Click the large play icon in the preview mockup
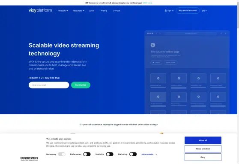Image resolution: width=239 pixels, height=164 pixels. (x=153, y=45)
